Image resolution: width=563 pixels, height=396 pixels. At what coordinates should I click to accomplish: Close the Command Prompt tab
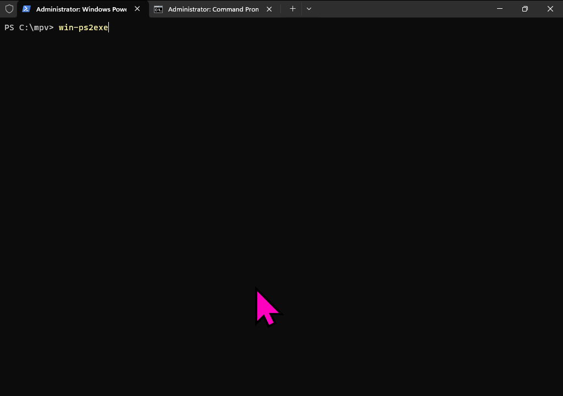point(269,9)
